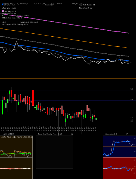Open the blue Stochastics indicator panel

point(119,146)
